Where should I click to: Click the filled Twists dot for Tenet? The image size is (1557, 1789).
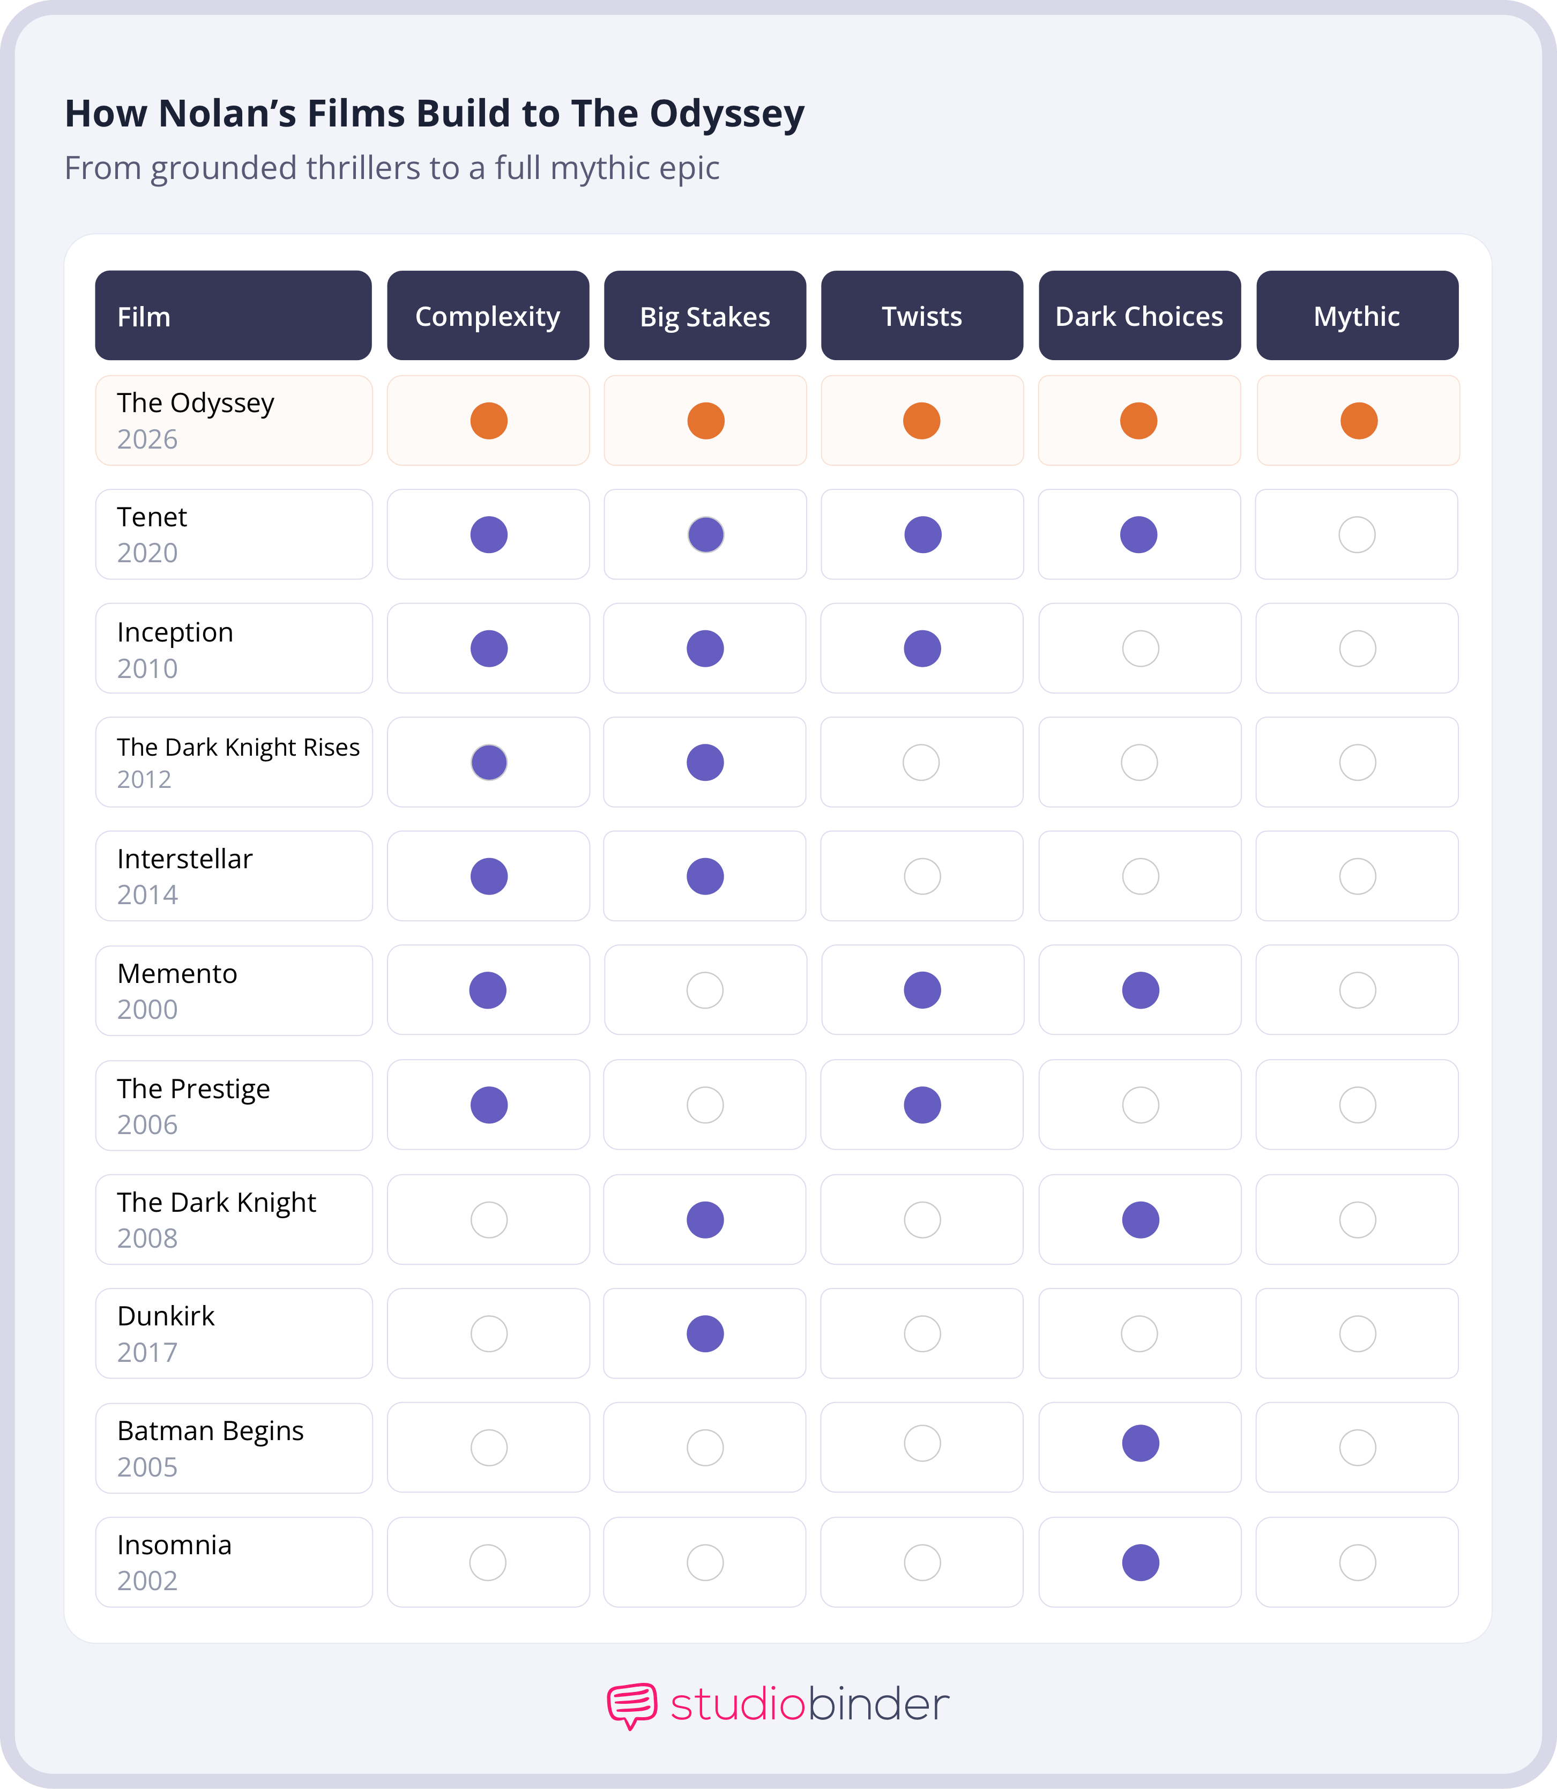(922, 535)
